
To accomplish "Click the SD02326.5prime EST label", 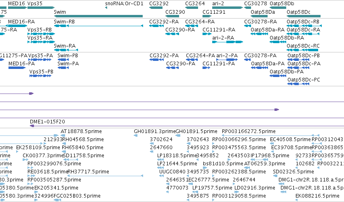I will coord(293,172).
